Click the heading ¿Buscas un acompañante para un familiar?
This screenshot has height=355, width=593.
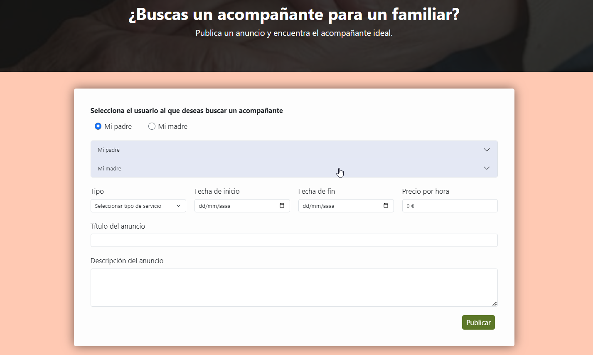pos(294,14)
